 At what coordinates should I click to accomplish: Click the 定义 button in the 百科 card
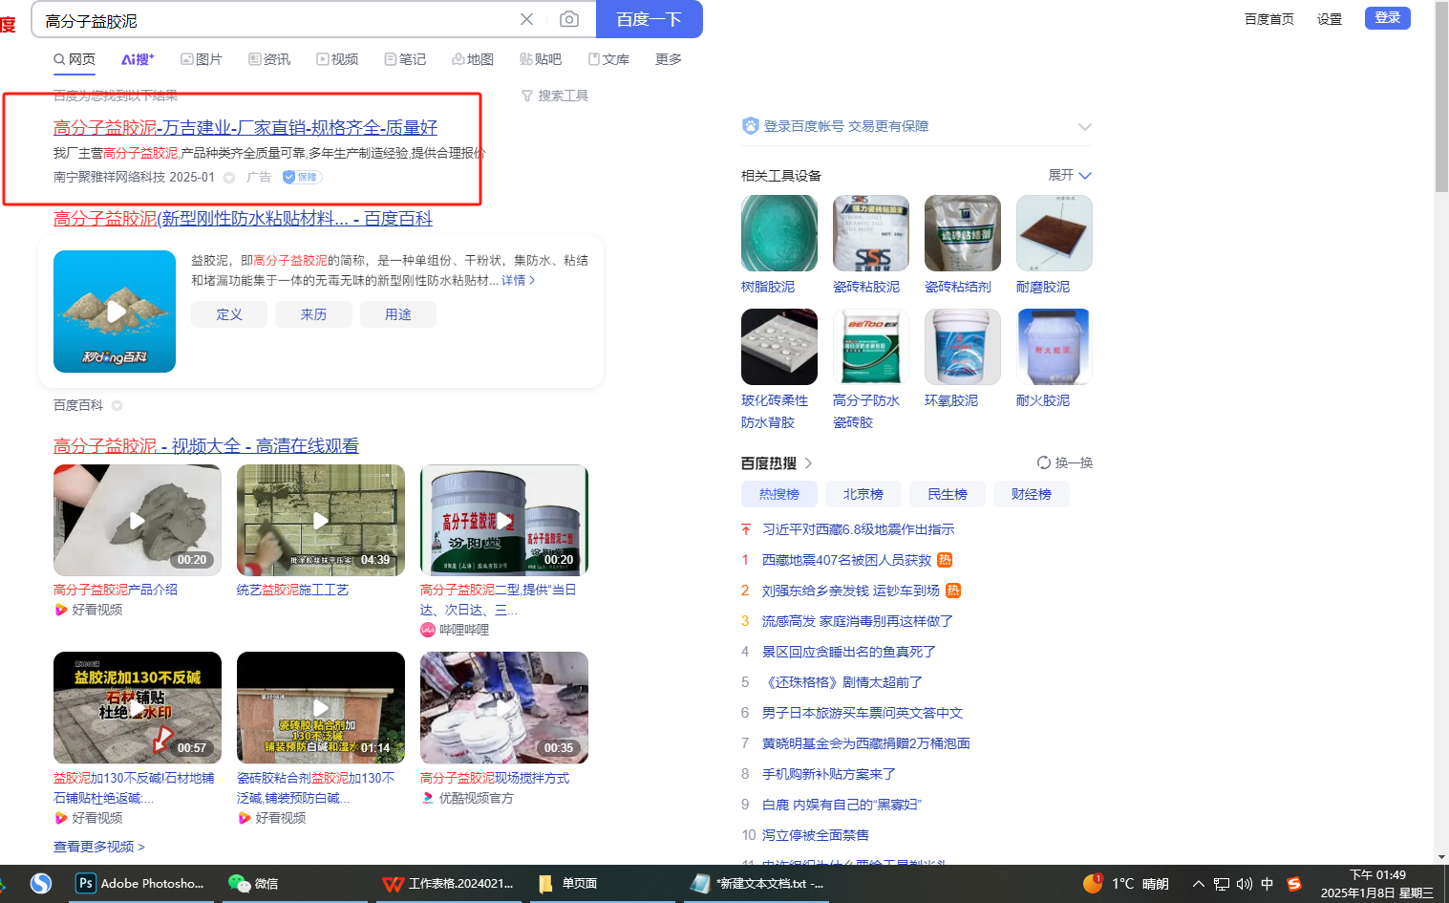tap(229, 314)
